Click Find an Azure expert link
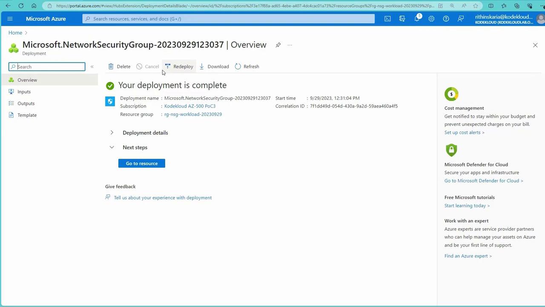545x307 pixels. (x=468, y=256)
